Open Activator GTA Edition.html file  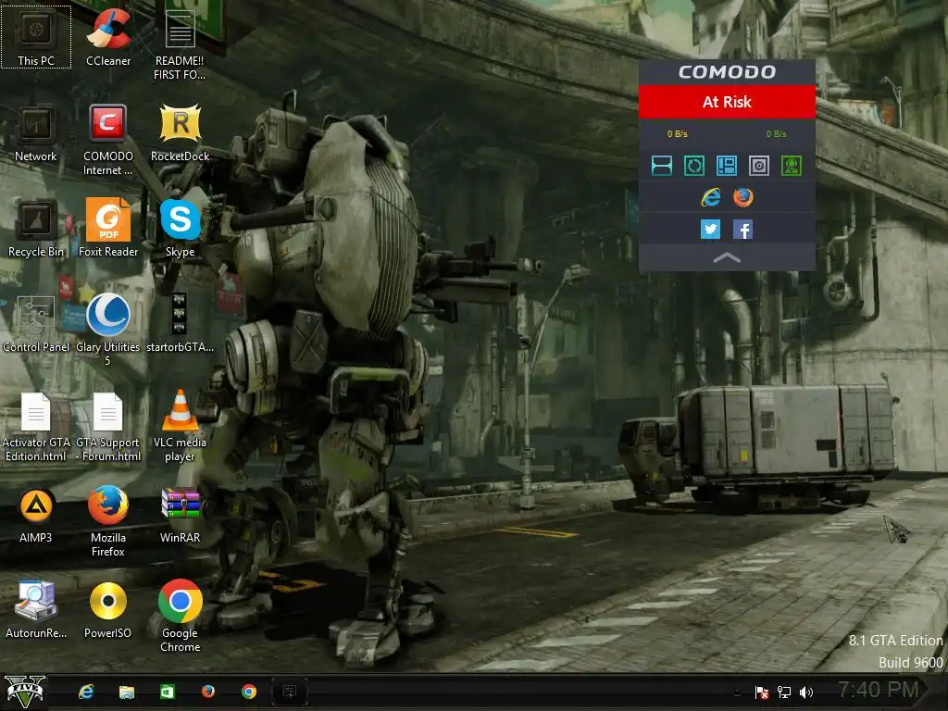pyautogui.click(x=36, y=427)
